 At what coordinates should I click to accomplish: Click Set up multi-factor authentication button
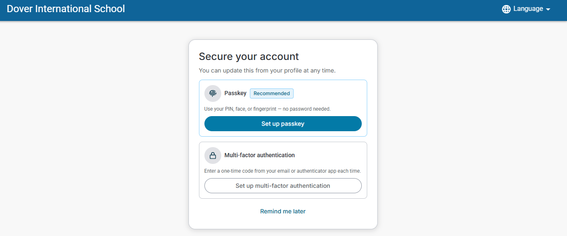[283, 186]
